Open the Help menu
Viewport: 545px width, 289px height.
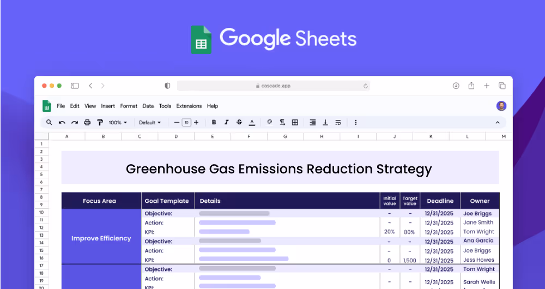[x=213, y=106]
